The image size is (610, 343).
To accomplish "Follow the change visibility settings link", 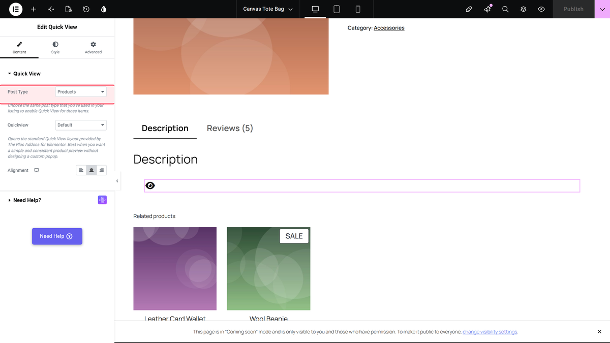I will pos(490,332).
